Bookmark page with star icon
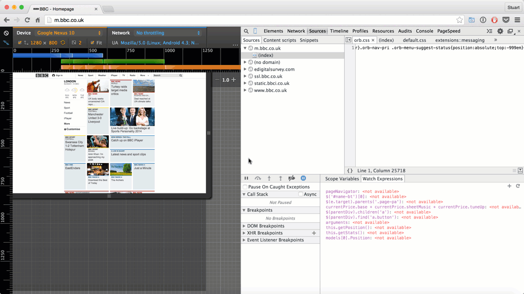Image resolution: width=524 pixels, height=294 pixels. point(460,20)
